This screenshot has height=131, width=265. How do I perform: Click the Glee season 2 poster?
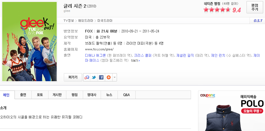[29, 42]
